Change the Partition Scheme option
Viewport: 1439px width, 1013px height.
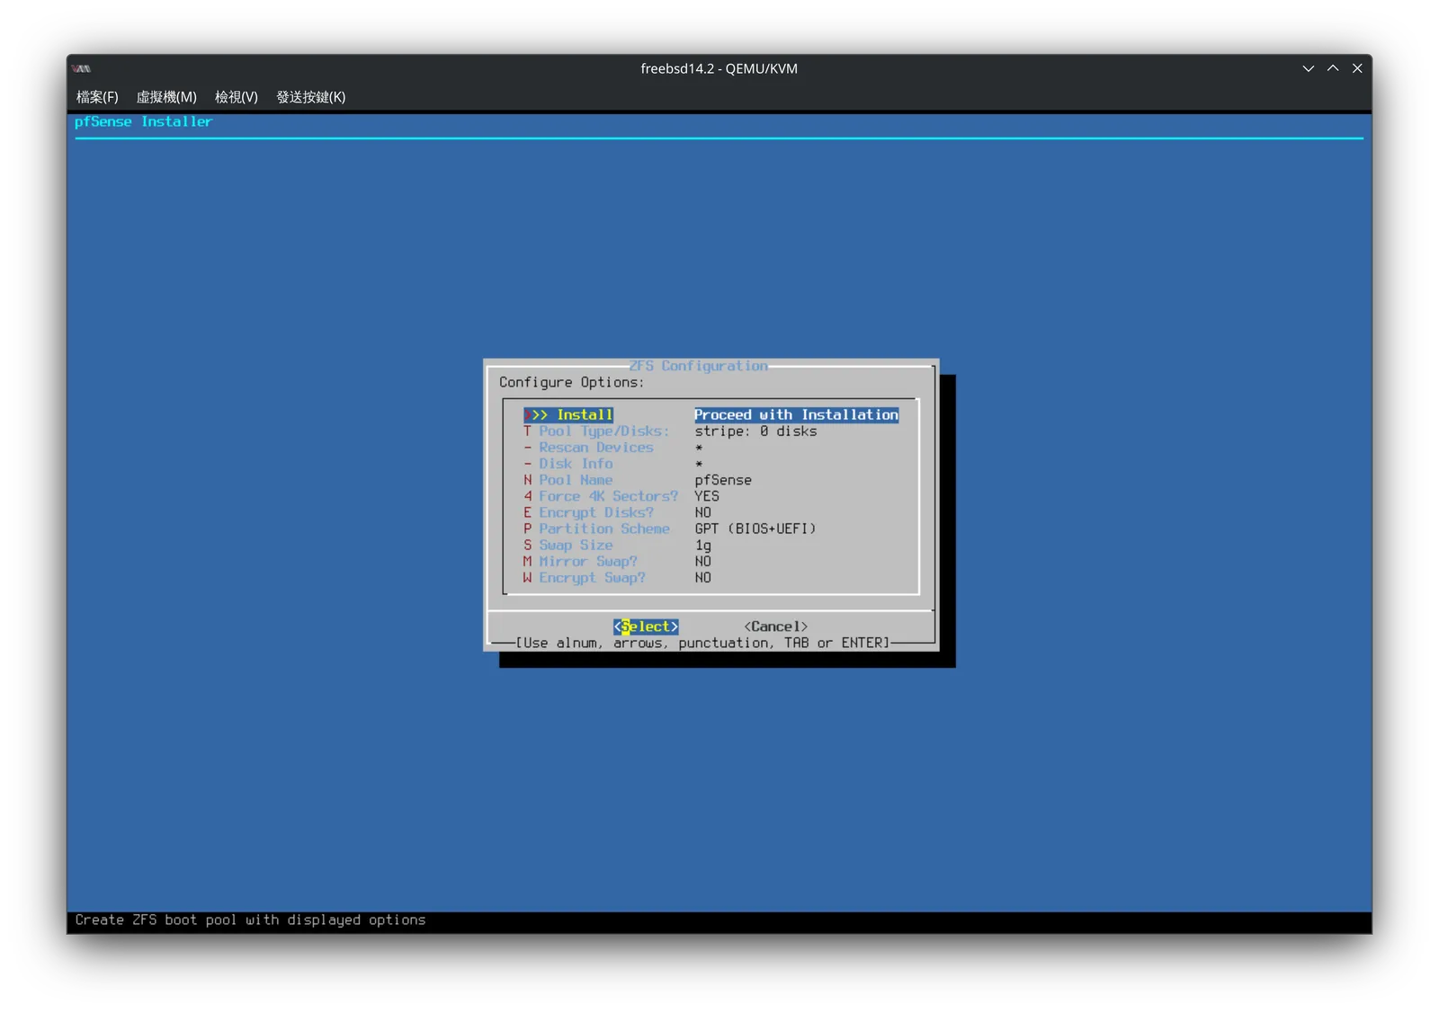[x=711, y=529]
